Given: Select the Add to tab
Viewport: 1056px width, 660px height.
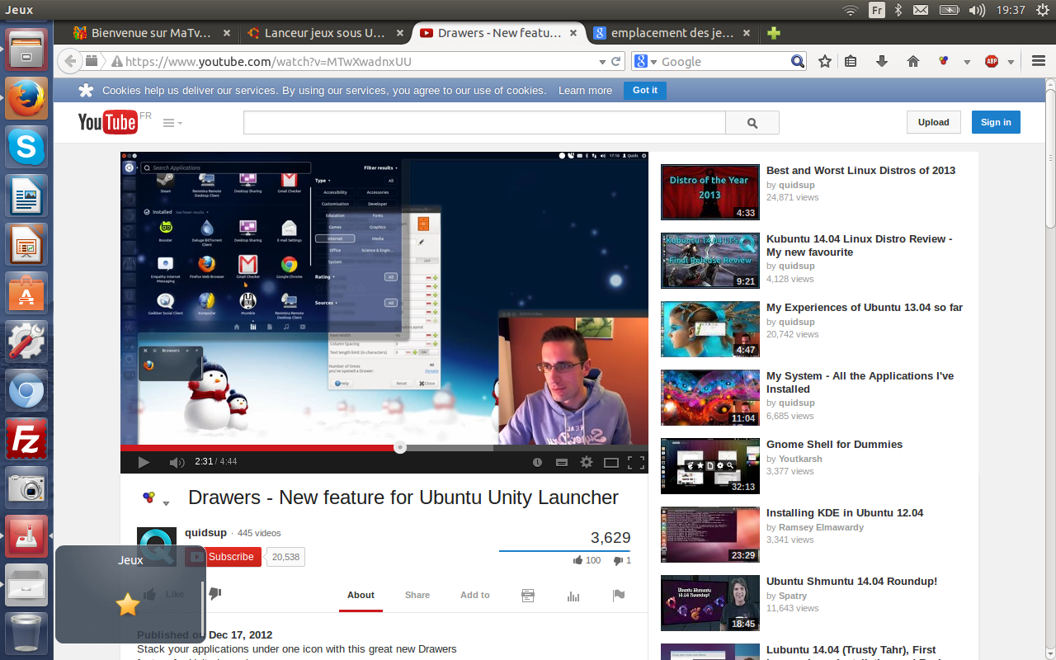Looking at the screenshot, I should tap(475, 595).
